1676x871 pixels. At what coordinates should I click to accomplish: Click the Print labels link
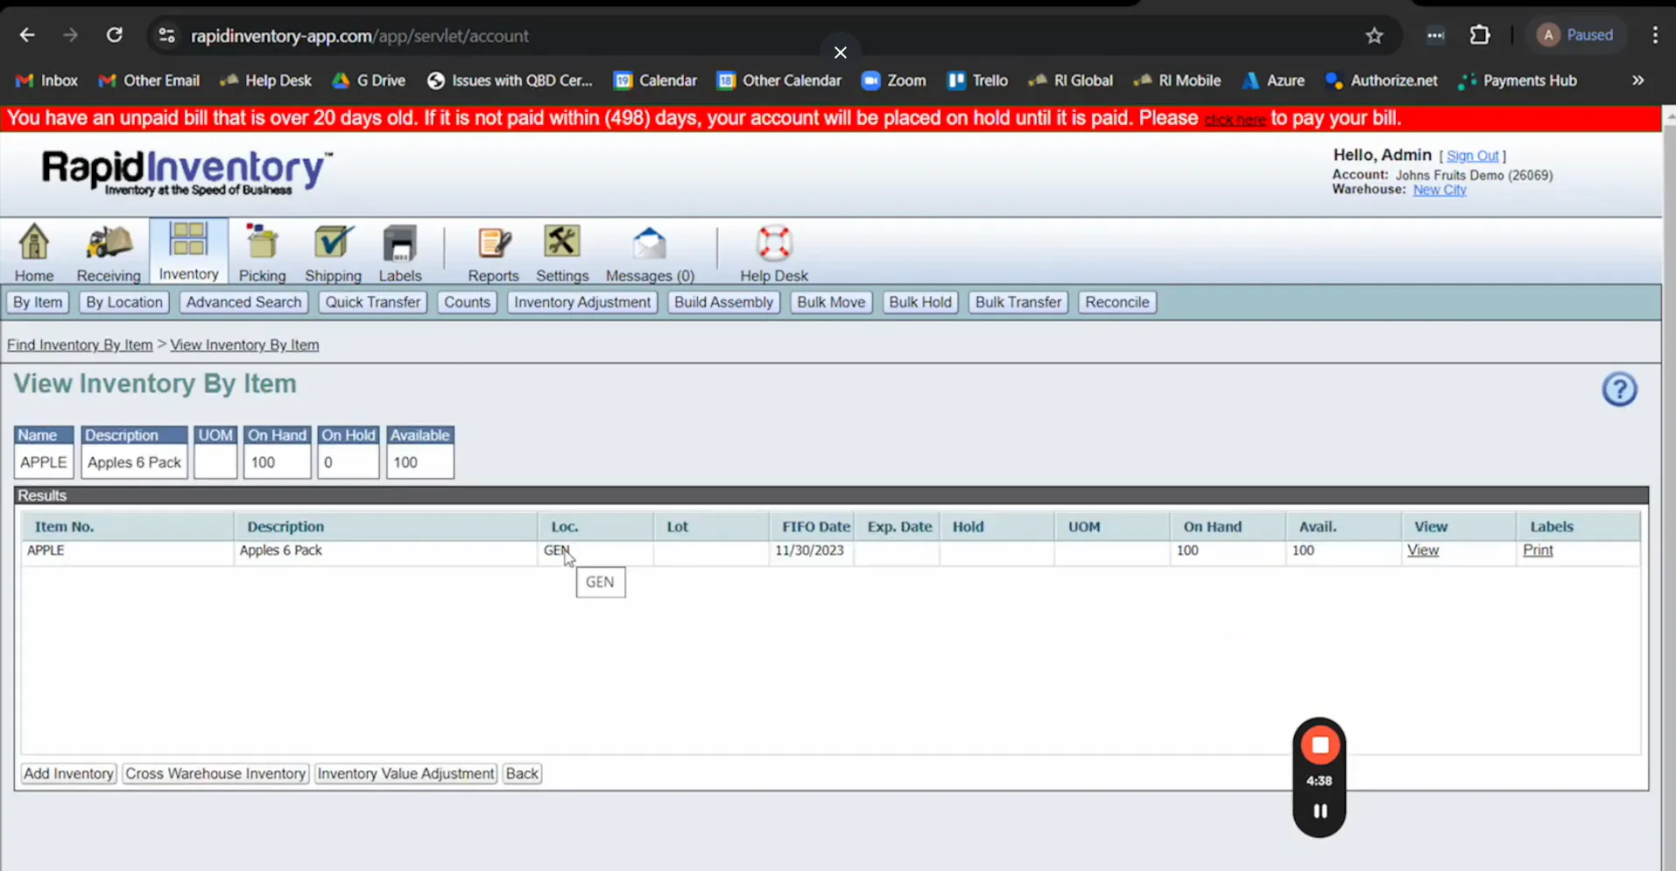click(1538, 551)
